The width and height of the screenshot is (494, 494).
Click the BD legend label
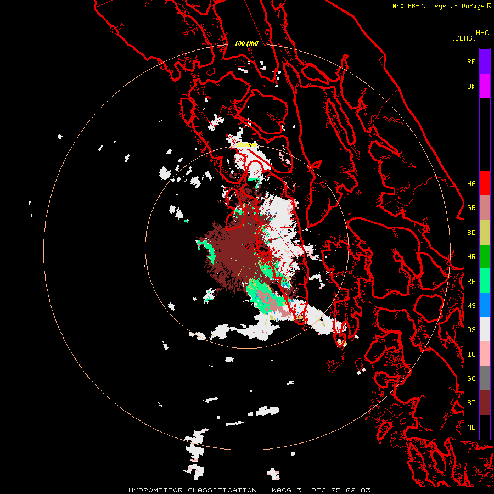coord(471,233)
